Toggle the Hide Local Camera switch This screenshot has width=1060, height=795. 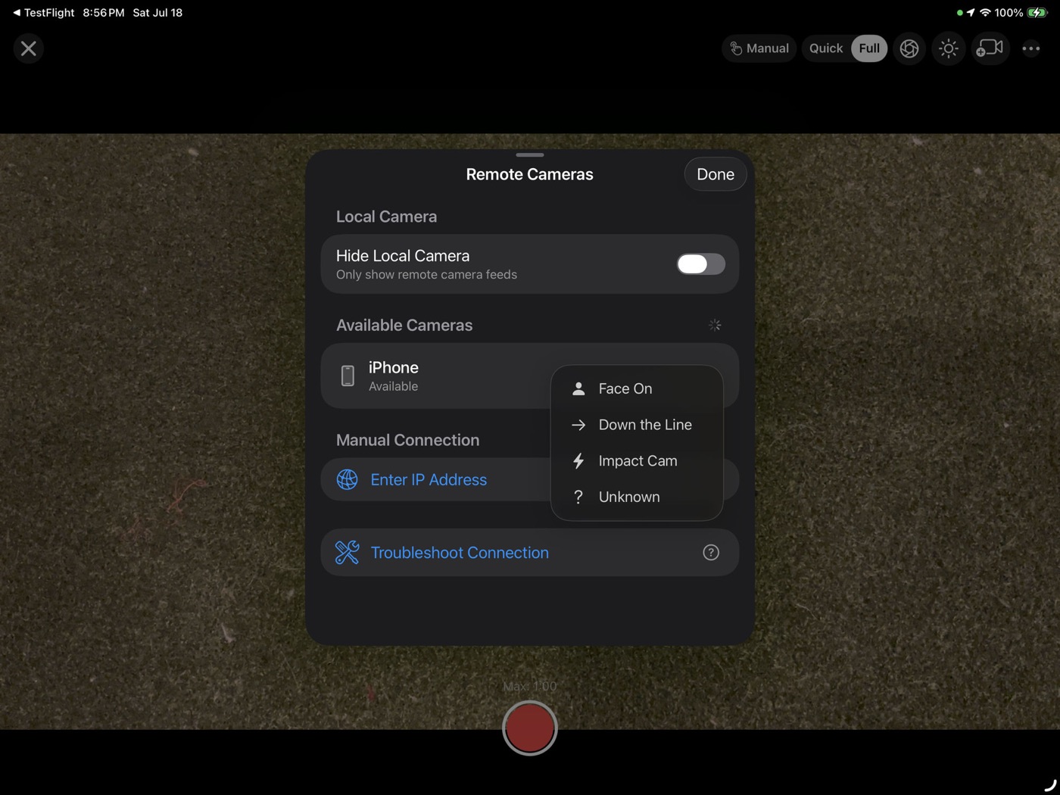tap(700, 263)
